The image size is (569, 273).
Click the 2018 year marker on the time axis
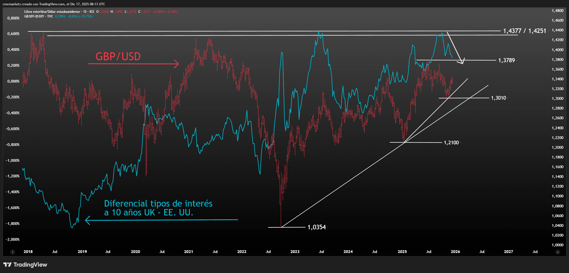(x=27, y=252)
